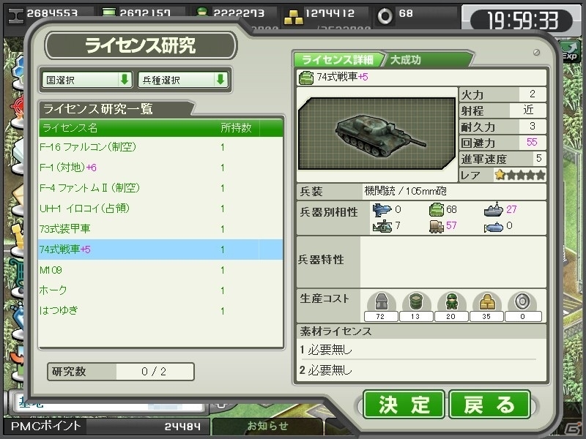
Task: Select F-16 ファルコン(制空) in the license list
Action: [x=160, y=147]
